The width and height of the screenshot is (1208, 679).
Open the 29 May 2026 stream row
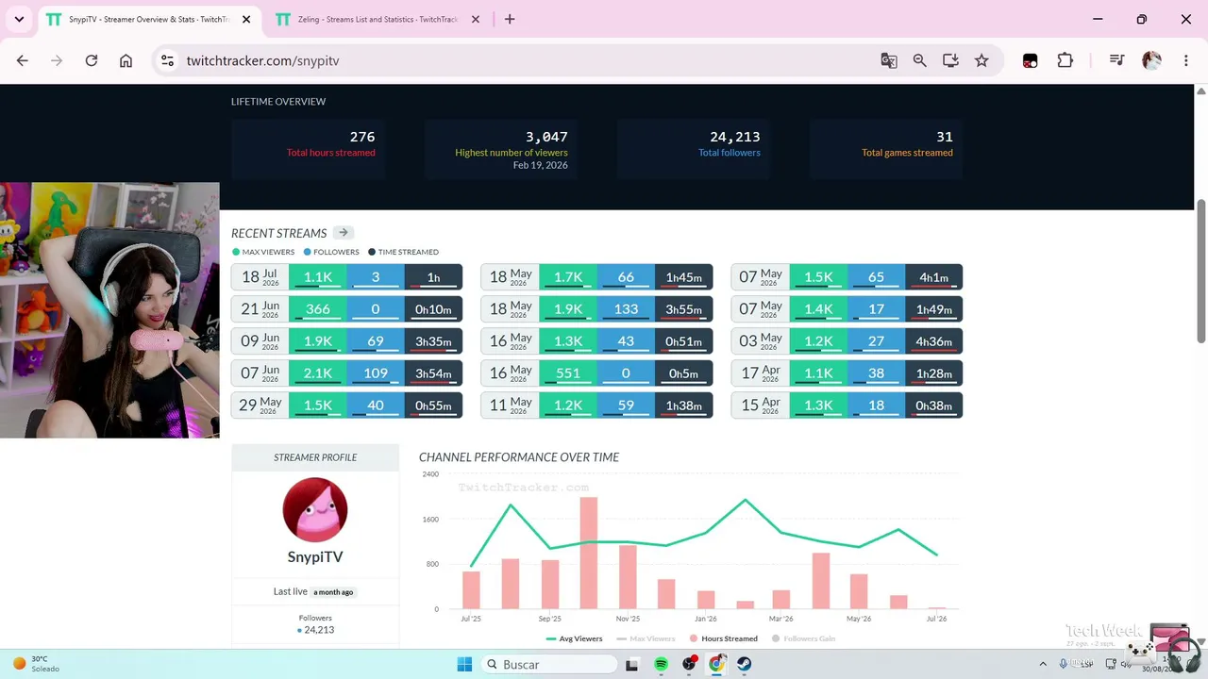(x=346, y=406)
